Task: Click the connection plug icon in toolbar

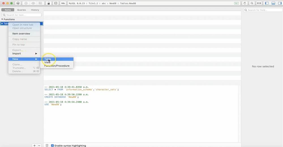Action: (18, 3)
